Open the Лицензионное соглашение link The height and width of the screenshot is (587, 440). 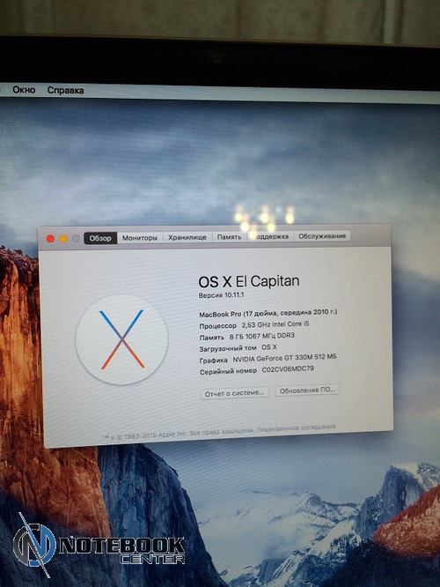point(296,427)
